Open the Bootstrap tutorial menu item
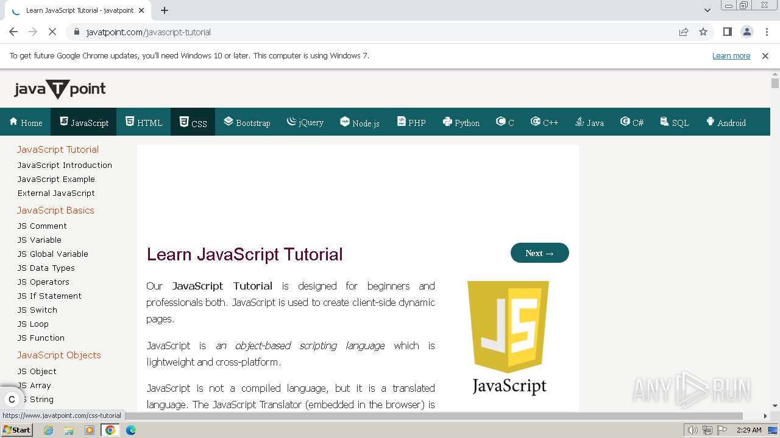780x438 pixels. (247, 122)
